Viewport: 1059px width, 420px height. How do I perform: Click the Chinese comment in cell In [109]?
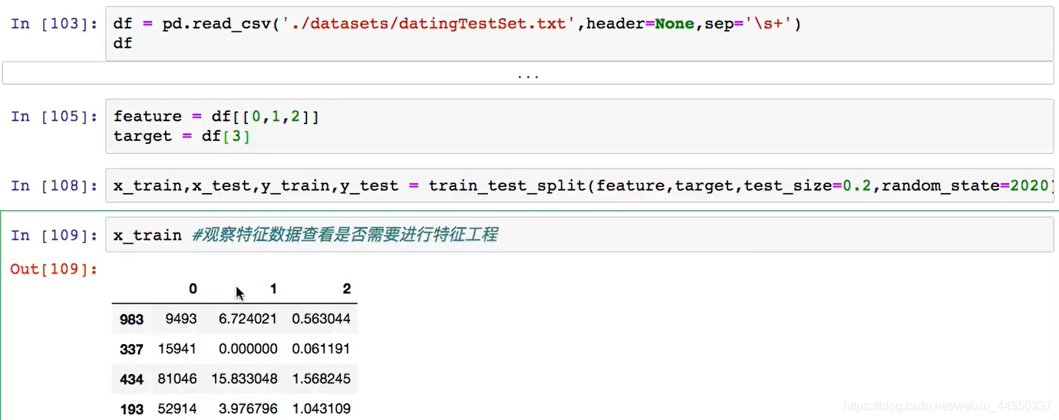344,235
